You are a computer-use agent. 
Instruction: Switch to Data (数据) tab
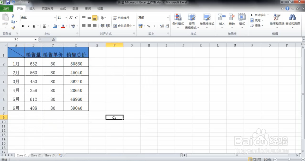point(75,9)
